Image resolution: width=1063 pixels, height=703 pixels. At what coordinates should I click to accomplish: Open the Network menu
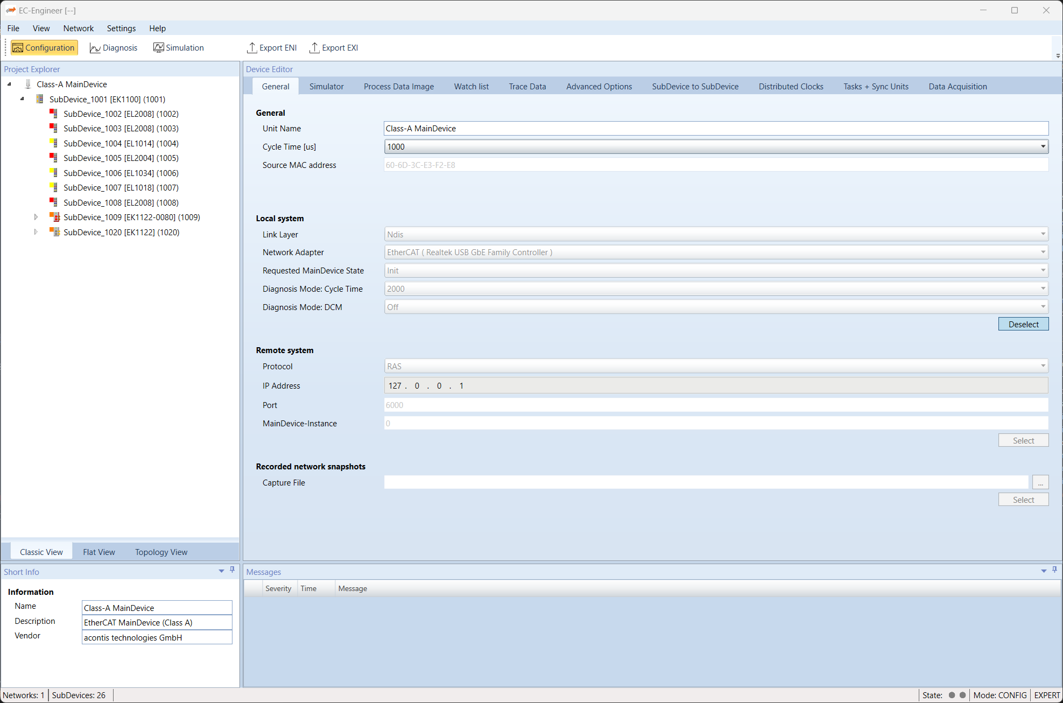click(78, 29)
